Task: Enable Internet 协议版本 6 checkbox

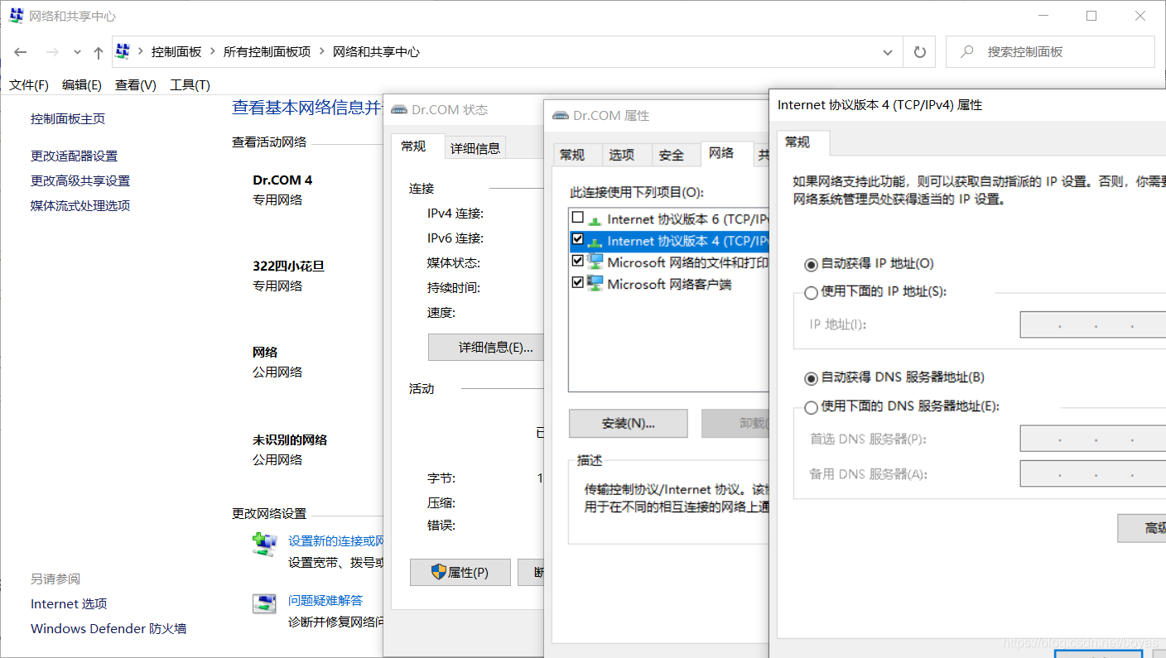Action: (578, 218)
